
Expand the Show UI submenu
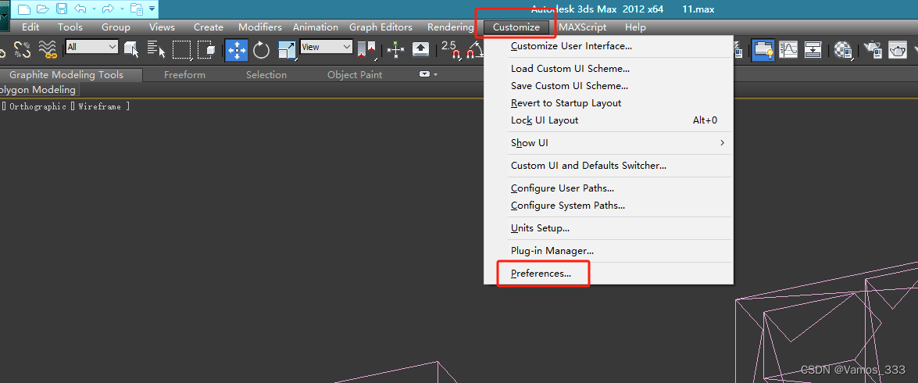tap(609, 143)
